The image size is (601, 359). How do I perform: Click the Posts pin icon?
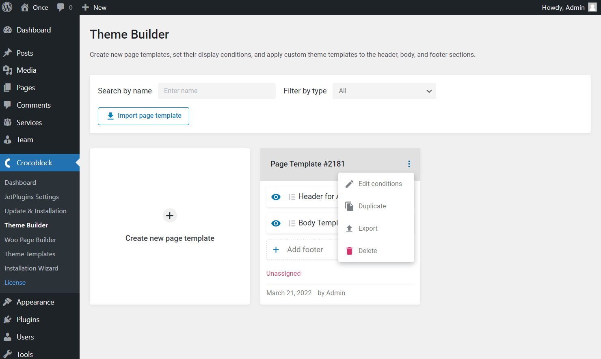(x=8, y=53)
